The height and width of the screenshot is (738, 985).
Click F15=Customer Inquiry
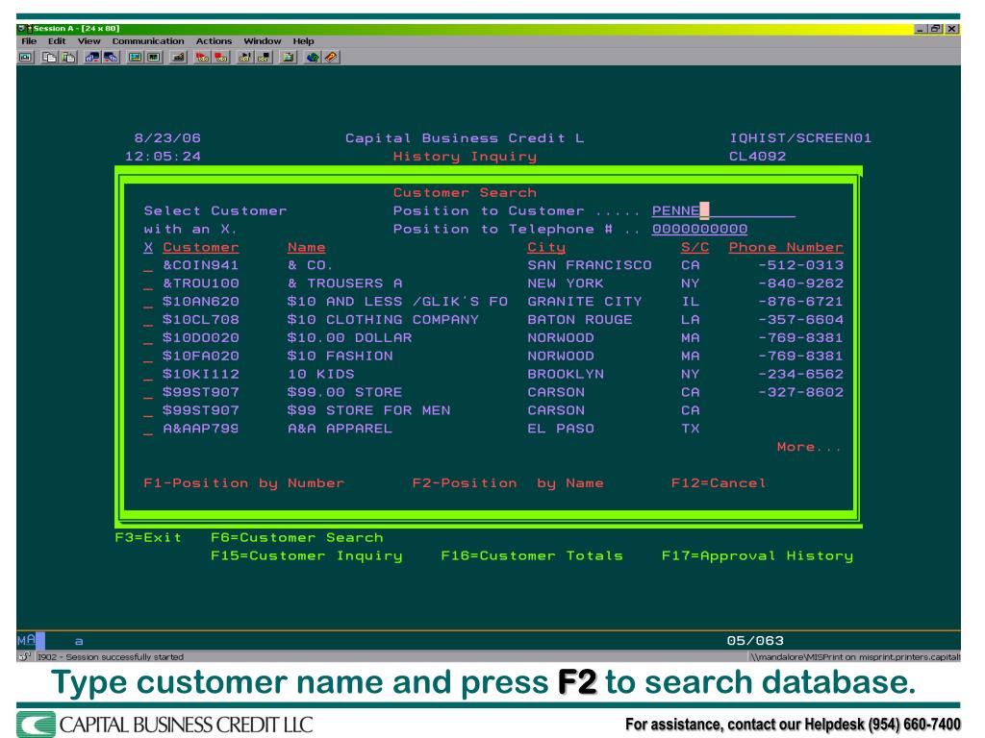(x=307, y=556)
